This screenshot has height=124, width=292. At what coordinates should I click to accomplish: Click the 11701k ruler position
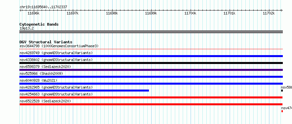pyautogui.click(x=229, y=13)
